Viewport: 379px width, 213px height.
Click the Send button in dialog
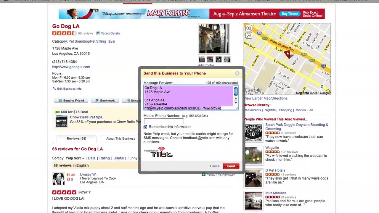231,166
